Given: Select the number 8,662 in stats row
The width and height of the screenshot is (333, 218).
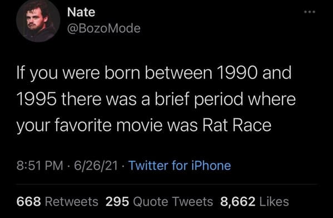Looking at the screenshot, I should click(x=237, y=202).
